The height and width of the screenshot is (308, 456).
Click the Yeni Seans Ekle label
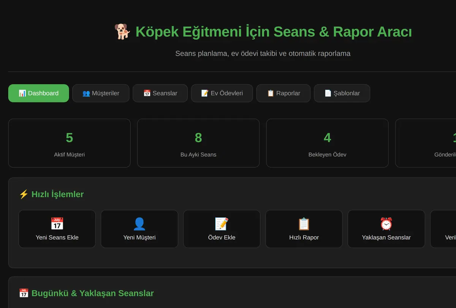click(57, 237)
